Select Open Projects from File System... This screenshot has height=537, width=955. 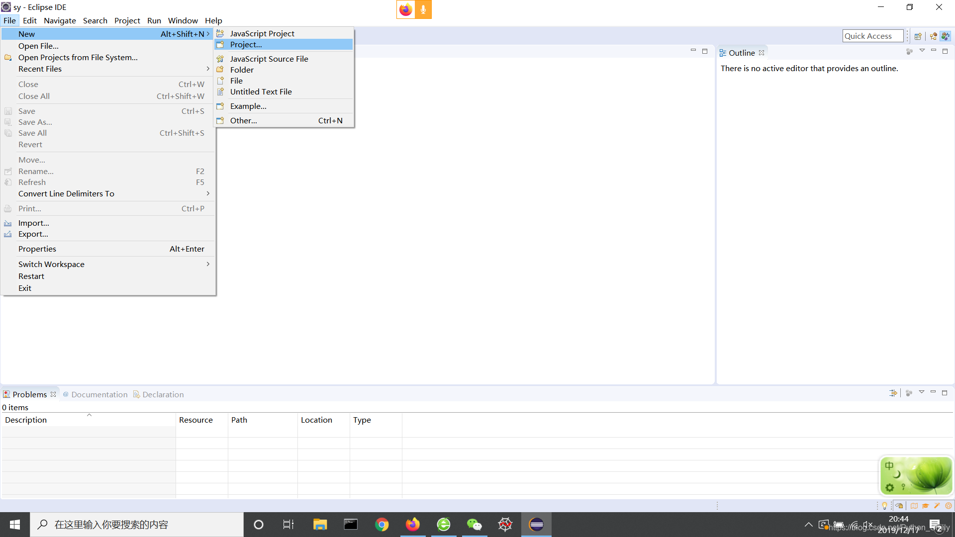pos(108,57)
